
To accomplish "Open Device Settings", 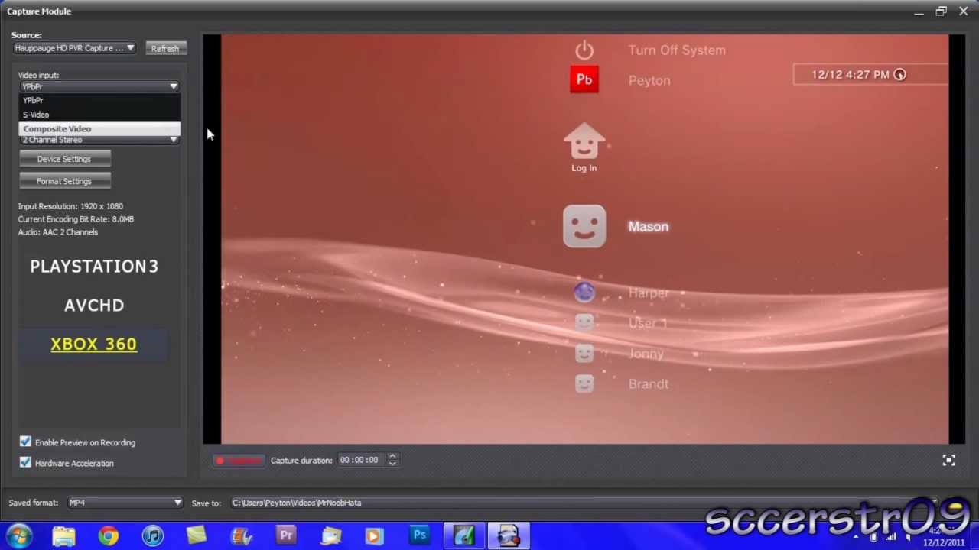I will tap(65, 159).
